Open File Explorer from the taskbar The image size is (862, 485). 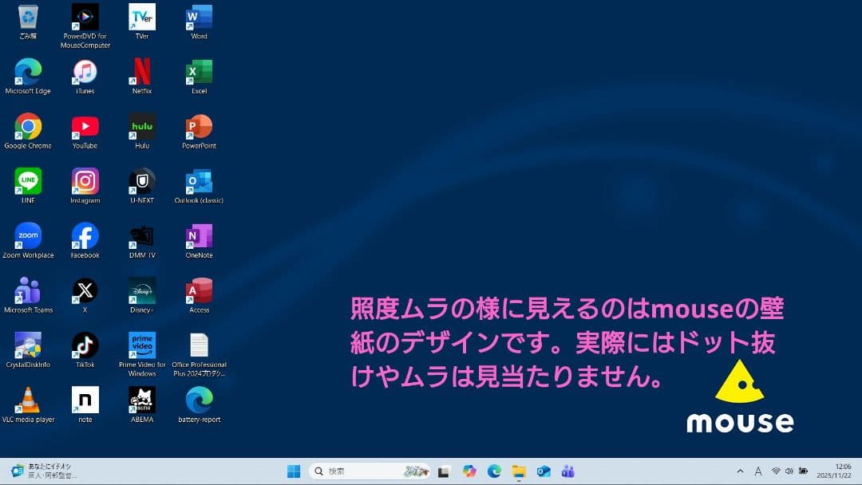coord(519,471)
